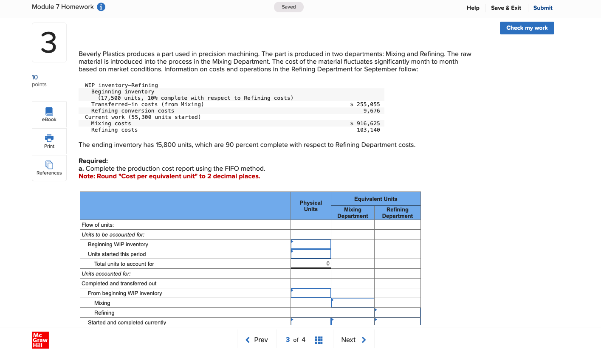Click the Saved status pill
The image size is (601, 352).
click(288, 7)
